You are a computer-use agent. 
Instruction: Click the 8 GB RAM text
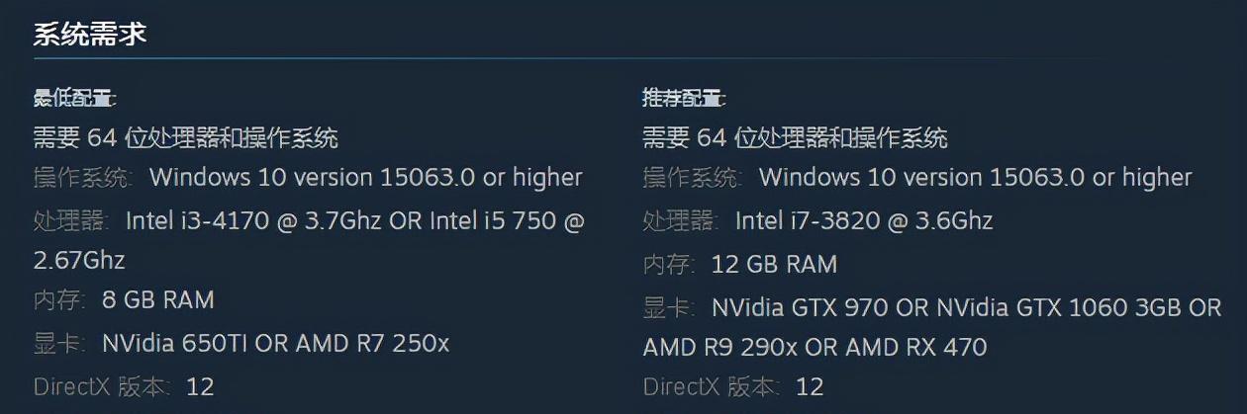[x=158, y=299]
